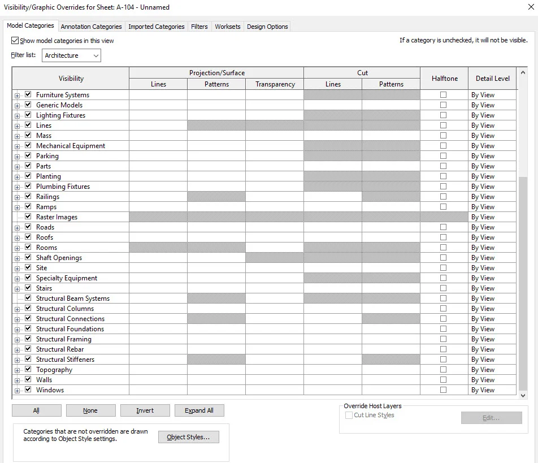Select the Rooms category label
This screenshot has height=463, width=538.
click(47, 248)
